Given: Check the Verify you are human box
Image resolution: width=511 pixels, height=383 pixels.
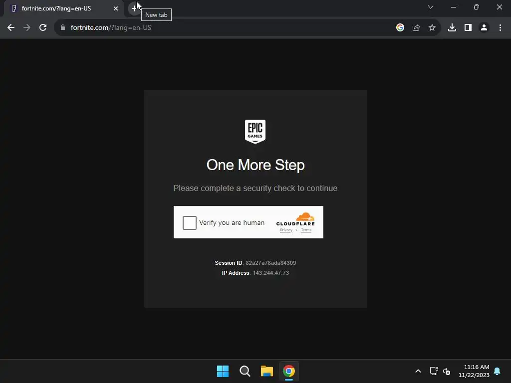Looking at the screenshot, I should tap(189, 223).
